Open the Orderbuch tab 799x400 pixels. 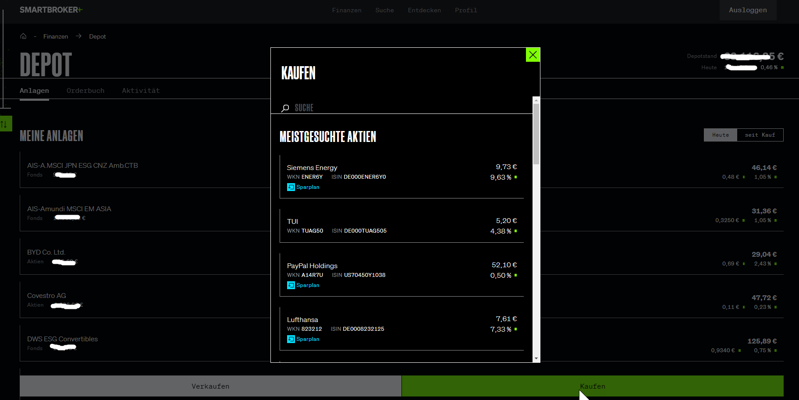[x=85, y=91]
